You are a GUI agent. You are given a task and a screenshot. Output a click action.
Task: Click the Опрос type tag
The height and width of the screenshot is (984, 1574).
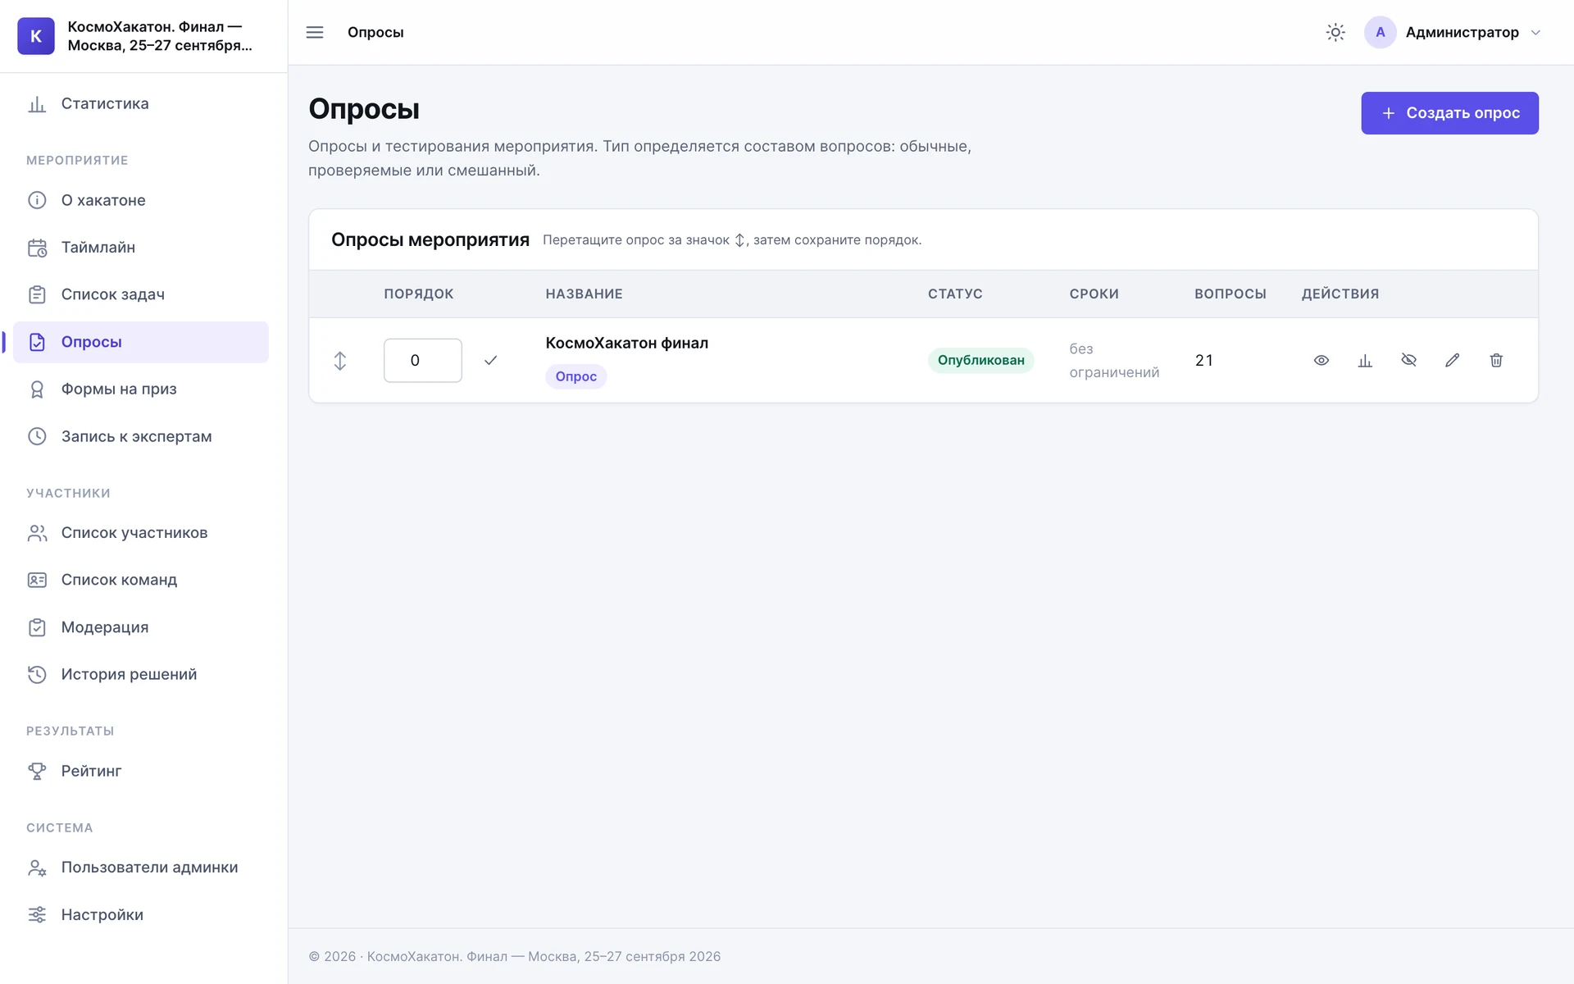point(576,376)
